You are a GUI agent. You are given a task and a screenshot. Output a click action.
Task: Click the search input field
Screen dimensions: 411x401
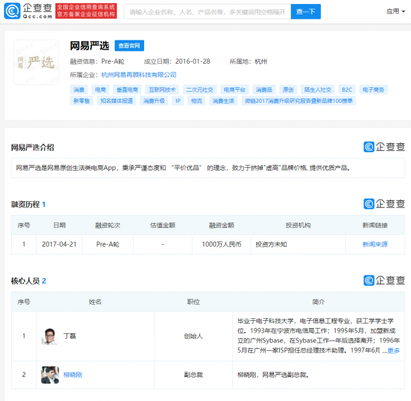(x=207, y=12)
